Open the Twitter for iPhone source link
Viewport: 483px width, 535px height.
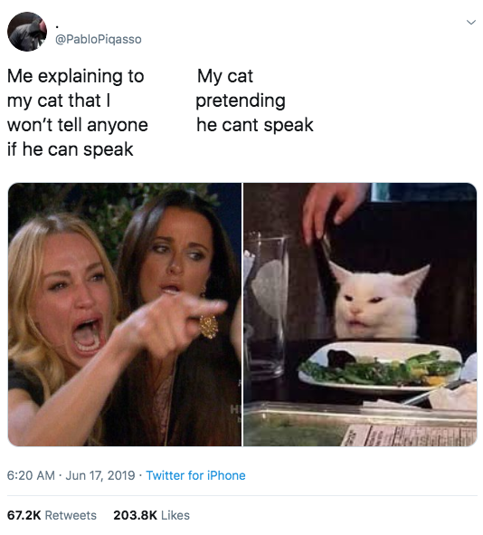point(195,475)
